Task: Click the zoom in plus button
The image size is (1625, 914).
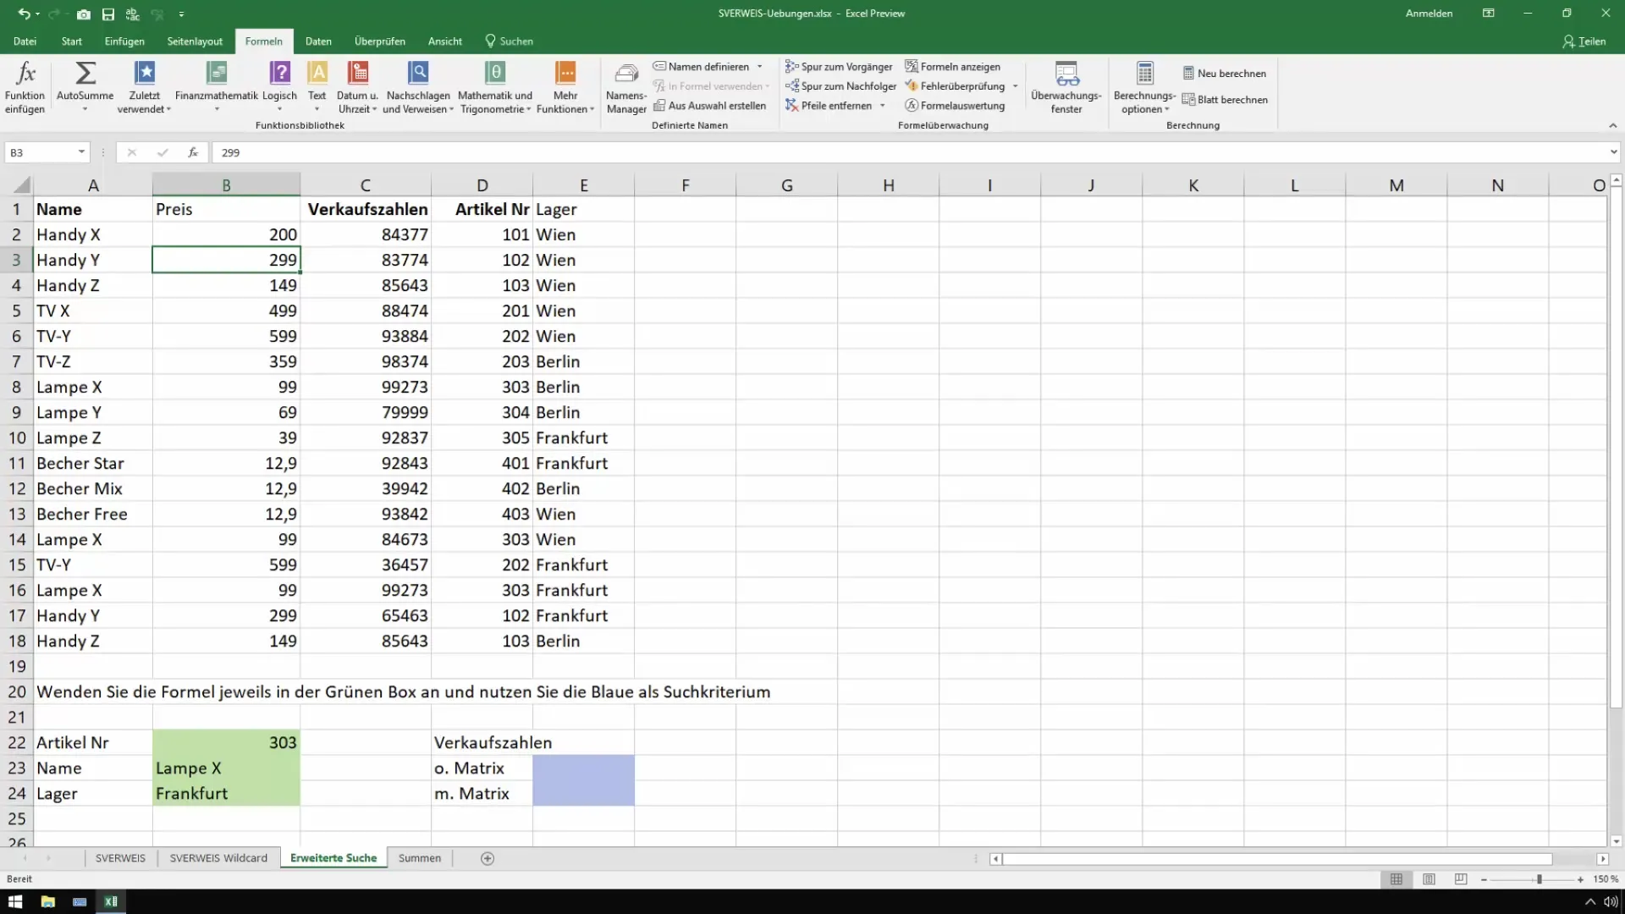Action: click(1580, 879)
